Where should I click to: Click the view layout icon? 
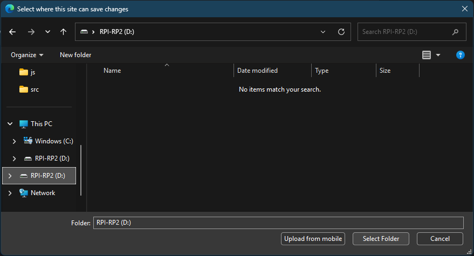pyautogui.click(x=427, y=55)
